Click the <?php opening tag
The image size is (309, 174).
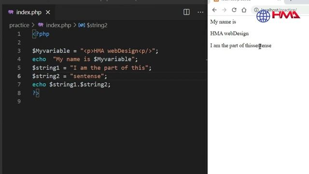(x=41, y=34)
